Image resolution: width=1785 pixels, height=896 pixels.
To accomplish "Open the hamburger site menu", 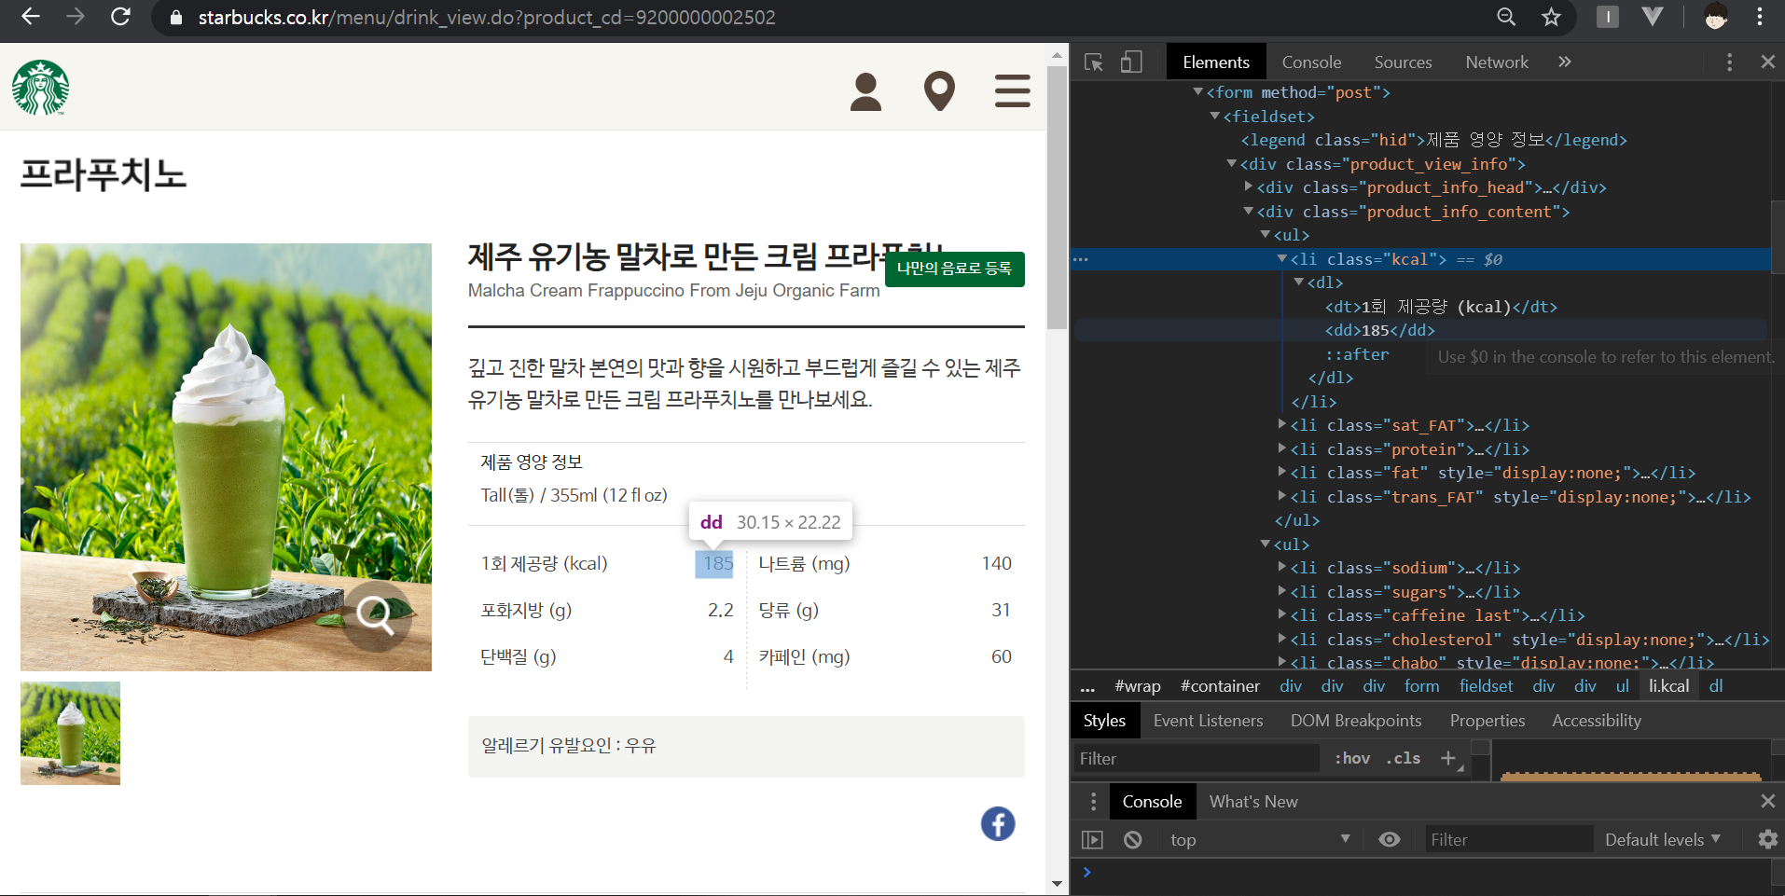I will click(1012, 91).
